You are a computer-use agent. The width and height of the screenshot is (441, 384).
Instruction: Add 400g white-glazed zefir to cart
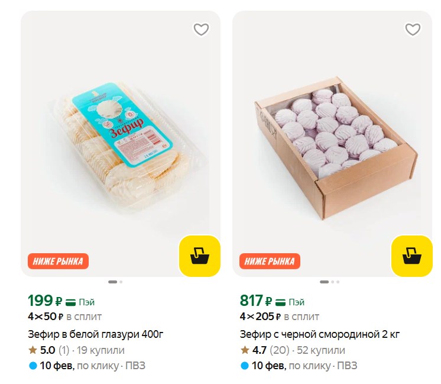tap(199, 256)
